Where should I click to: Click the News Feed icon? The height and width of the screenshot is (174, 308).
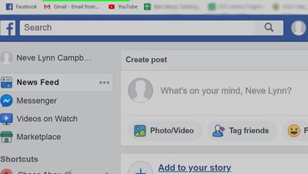click(6, 82)
